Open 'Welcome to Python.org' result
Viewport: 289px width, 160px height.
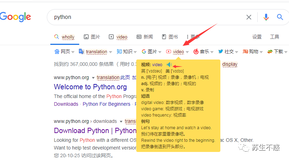point(90,87)
